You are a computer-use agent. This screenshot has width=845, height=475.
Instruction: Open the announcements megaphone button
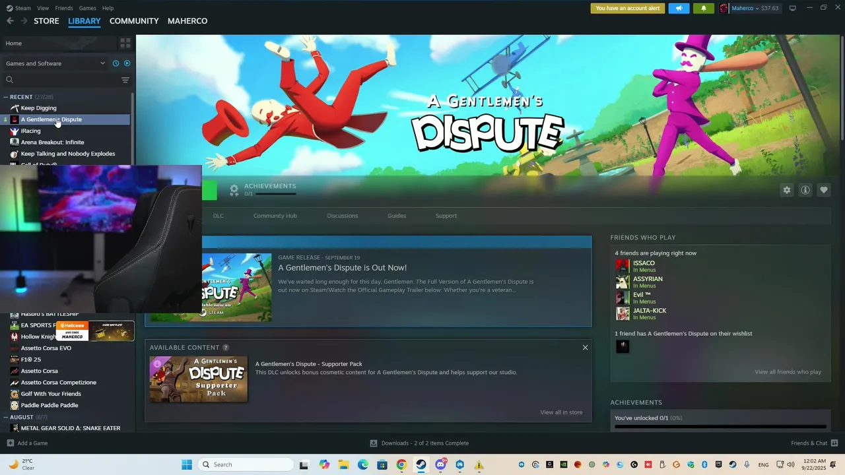coord(679,9)
